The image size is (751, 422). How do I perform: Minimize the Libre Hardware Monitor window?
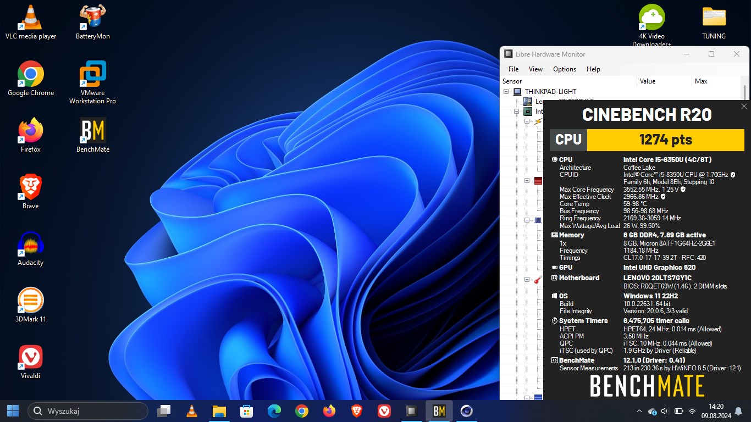tap(686, 54)
